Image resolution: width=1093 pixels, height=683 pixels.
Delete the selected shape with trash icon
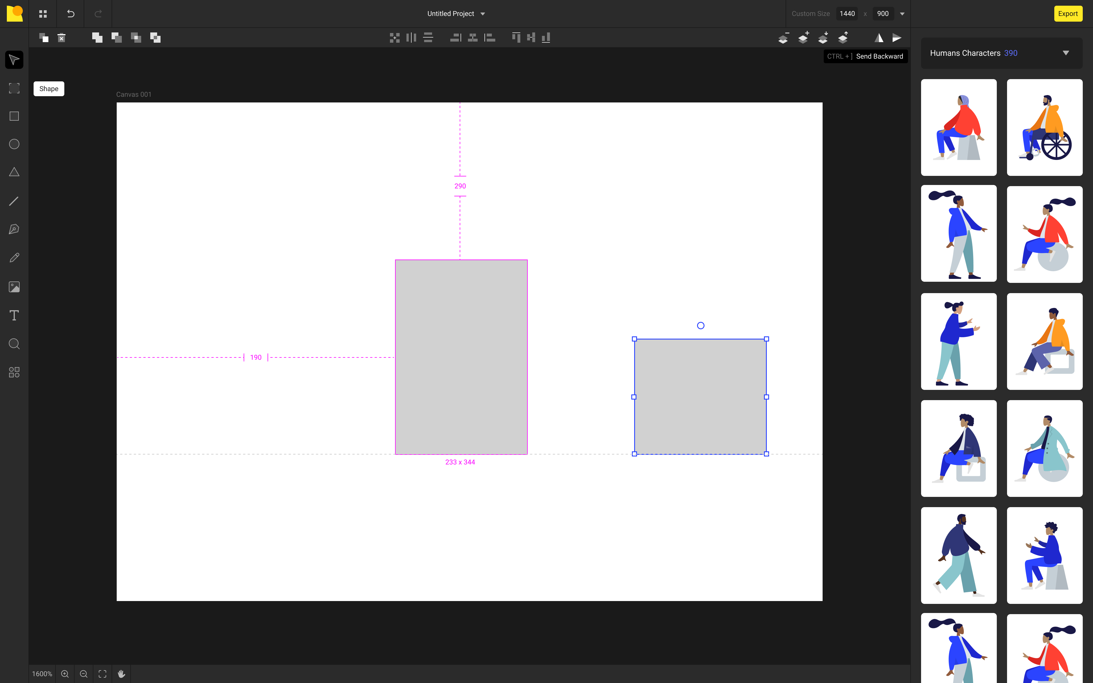click(x=61, y=38)
